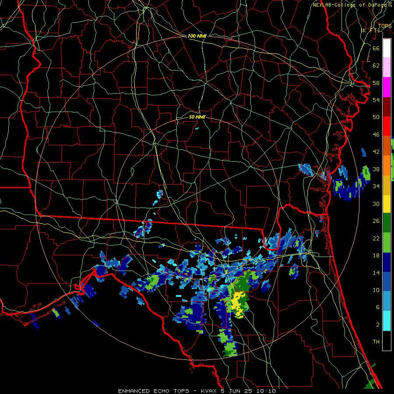Pick the navy blue legend segment
The height and width of the screenshot is (394, 394).
387,262
